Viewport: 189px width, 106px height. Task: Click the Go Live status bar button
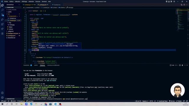coord(172,101)
